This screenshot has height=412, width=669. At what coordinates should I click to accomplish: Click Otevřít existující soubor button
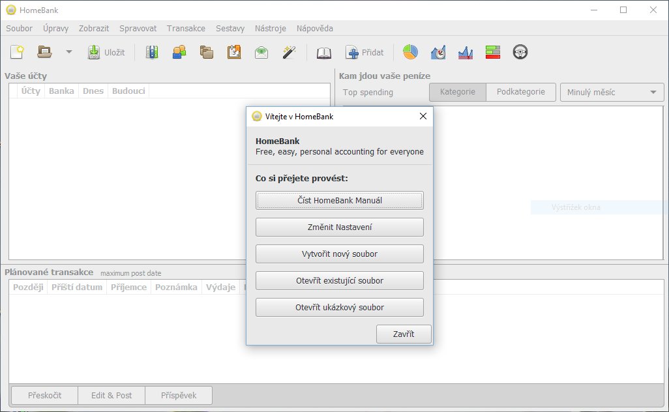[340, 280]
